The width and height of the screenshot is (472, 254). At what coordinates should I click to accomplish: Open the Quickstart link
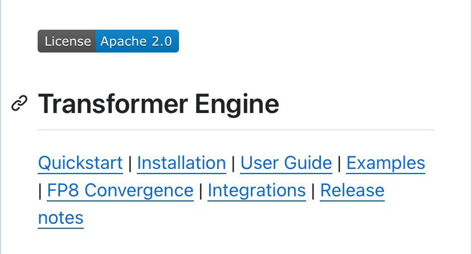click(80, 163)
